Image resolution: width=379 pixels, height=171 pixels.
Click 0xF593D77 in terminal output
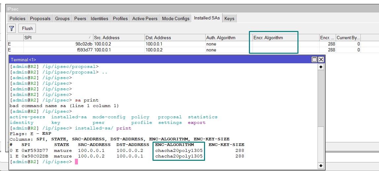(x=35, y=151)
